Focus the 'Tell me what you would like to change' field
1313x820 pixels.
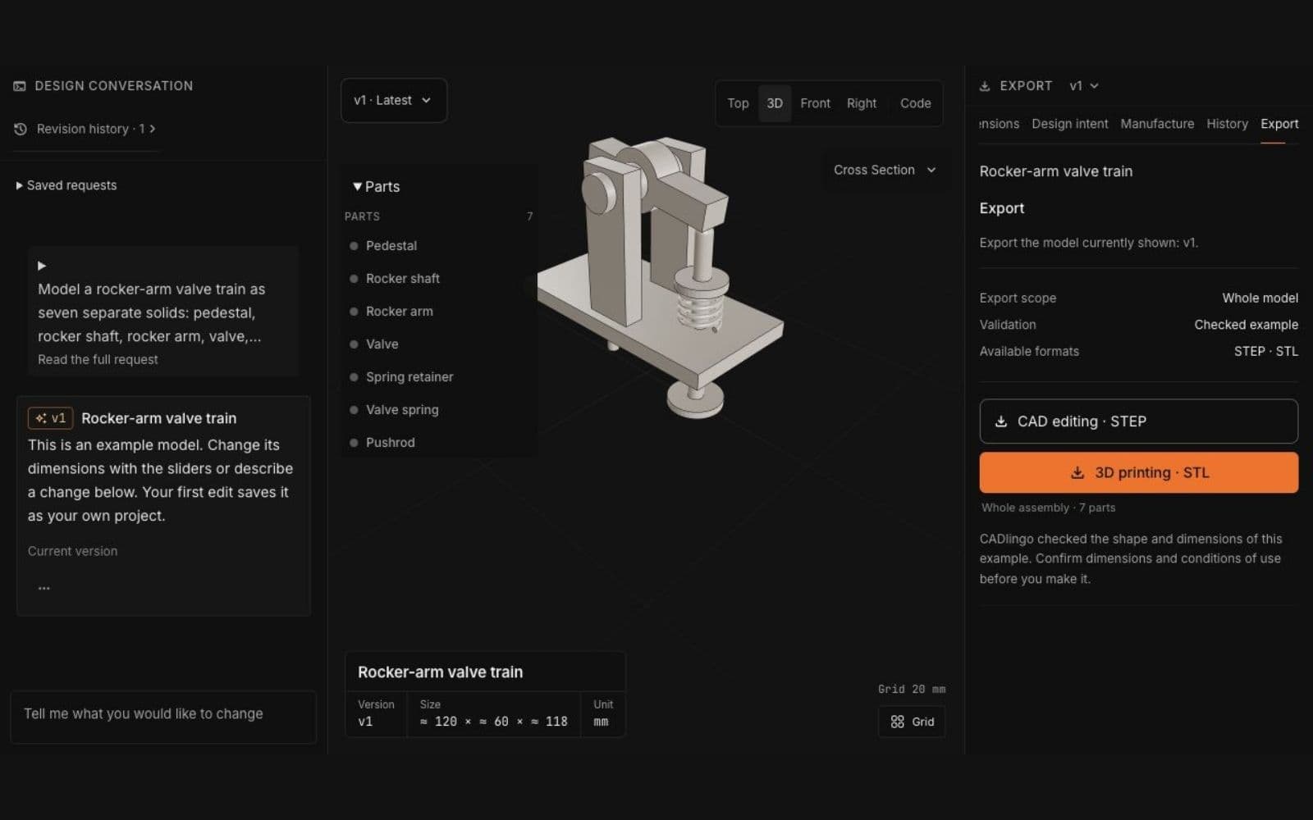coord(162,717)
